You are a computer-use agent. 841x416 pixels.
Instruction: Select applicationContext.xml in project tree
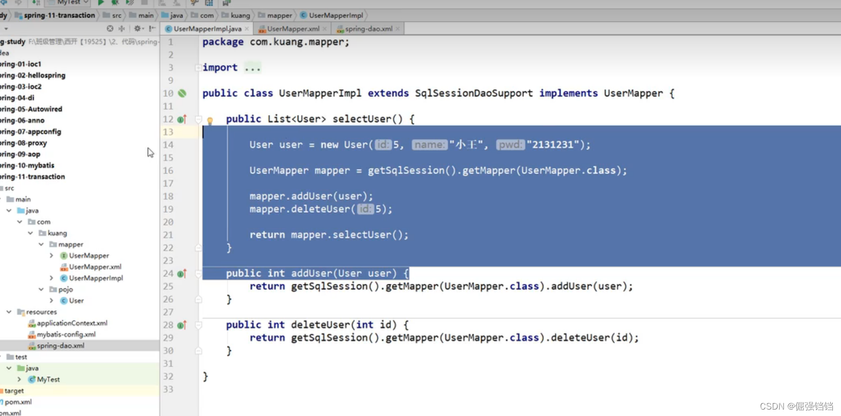[x=68, y=323]
